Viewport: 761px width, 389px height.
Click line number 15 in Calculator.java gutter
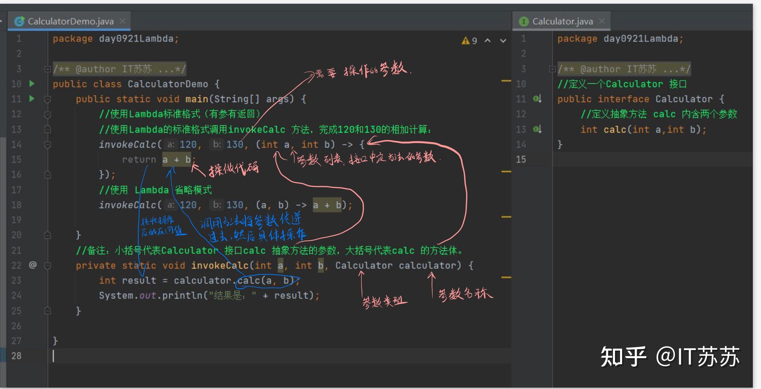[521, 159]
